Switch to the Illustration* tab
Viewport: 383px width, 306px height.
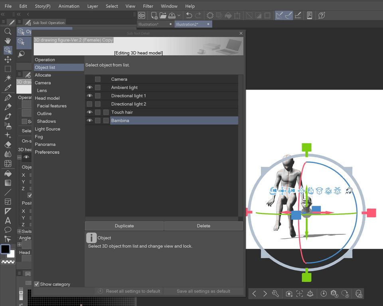tap(148, 24)
